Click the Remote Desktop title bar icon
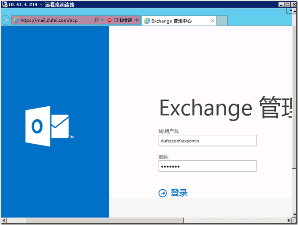This screenshot has width=298, height=225. tap(4, 4)
